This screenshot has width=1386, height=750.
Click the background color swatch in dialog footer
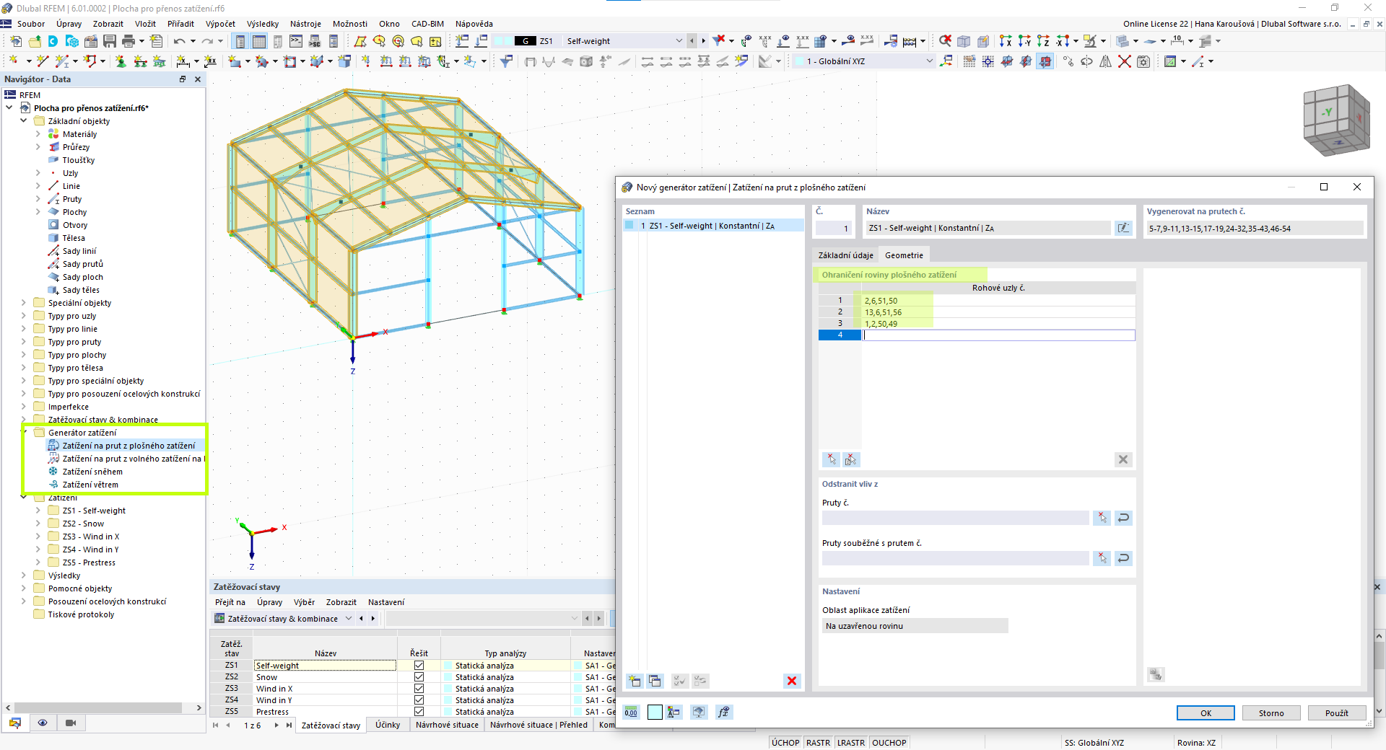click(654, 712)
